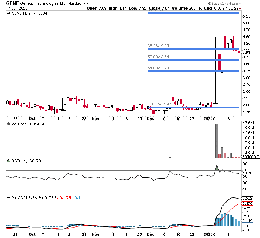Image resolution: width=260 pixels, height=238 pixels.
Task: Click 2020 on the bottom MACD date axis
Action: click(x=208, y=234)
